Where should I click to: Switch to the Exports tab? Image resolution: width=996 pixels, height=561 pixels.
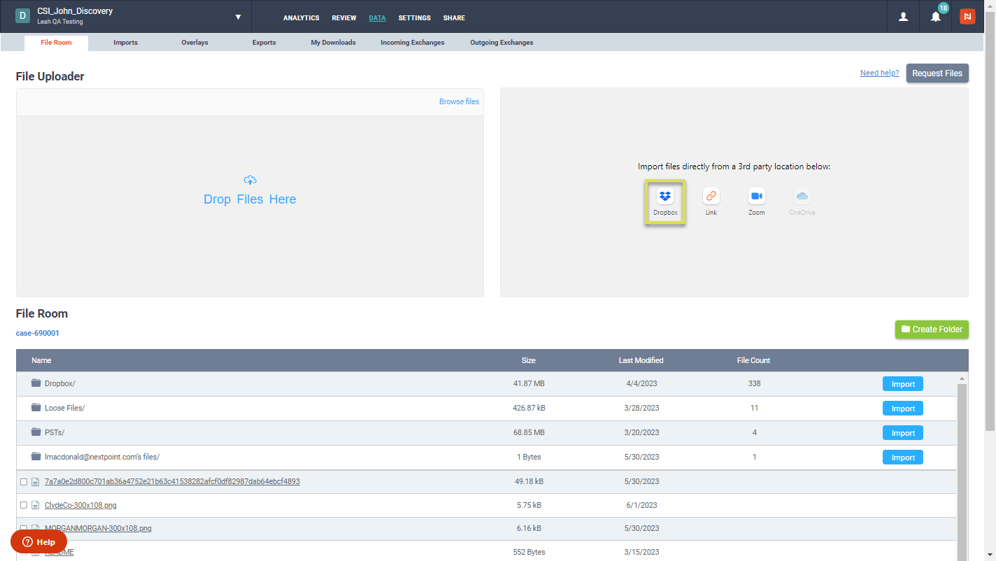[x=264, y=43]
